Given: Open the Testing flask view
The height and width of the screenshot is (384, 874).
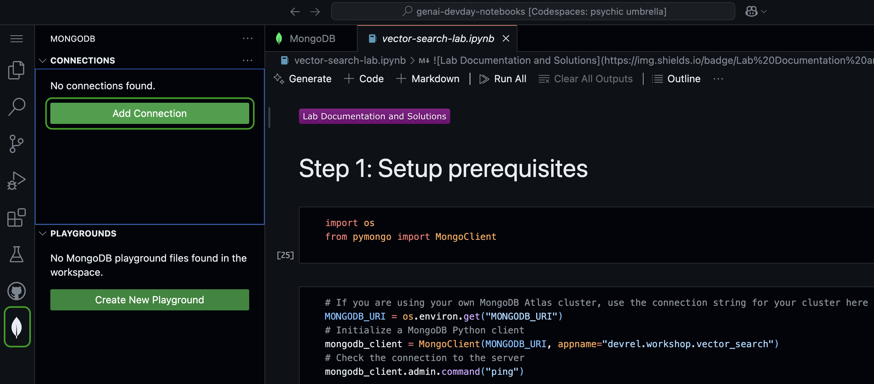Looking at the screenshot, I should [16, 254].
